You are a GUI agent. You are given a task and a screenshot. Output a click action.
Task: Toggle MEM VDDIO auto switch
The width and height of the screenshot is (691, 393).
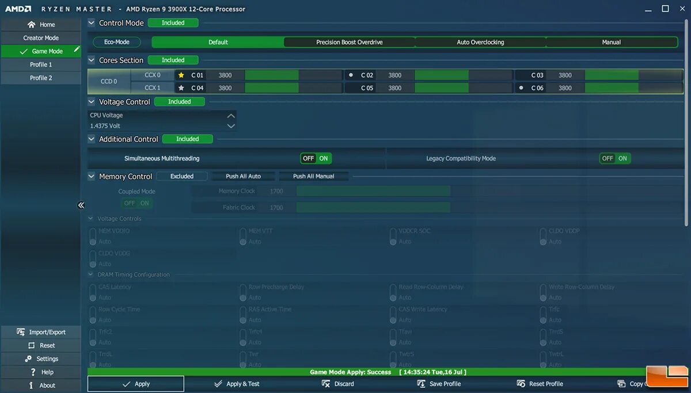click(93, 235)
